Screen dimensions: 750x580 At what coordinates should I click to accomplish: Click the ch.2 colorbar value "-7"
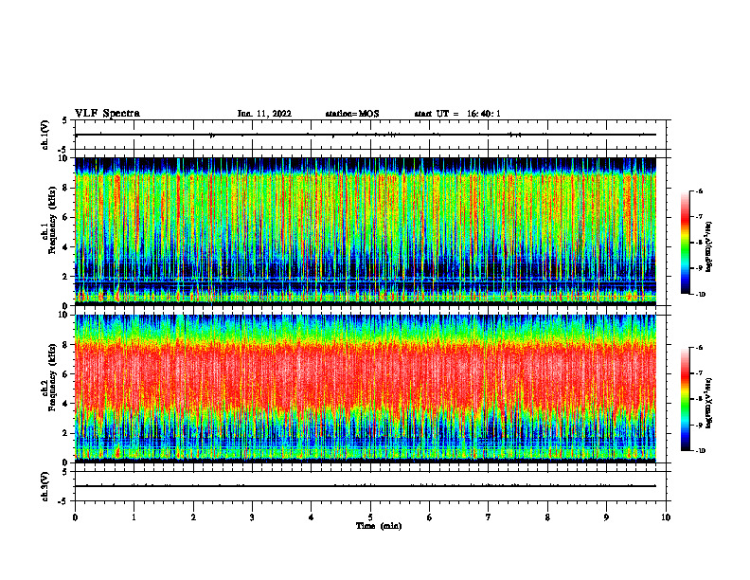click(699, 373)
